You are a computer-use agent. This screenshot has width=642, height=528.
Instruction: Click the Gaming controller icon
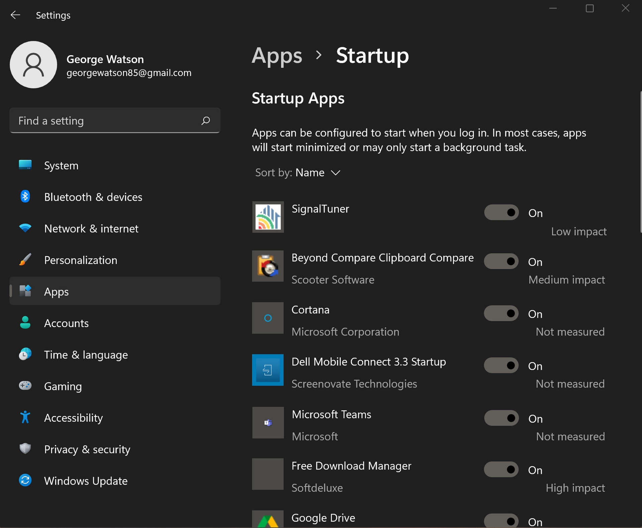pyautogui.click(x=25, y=386)
